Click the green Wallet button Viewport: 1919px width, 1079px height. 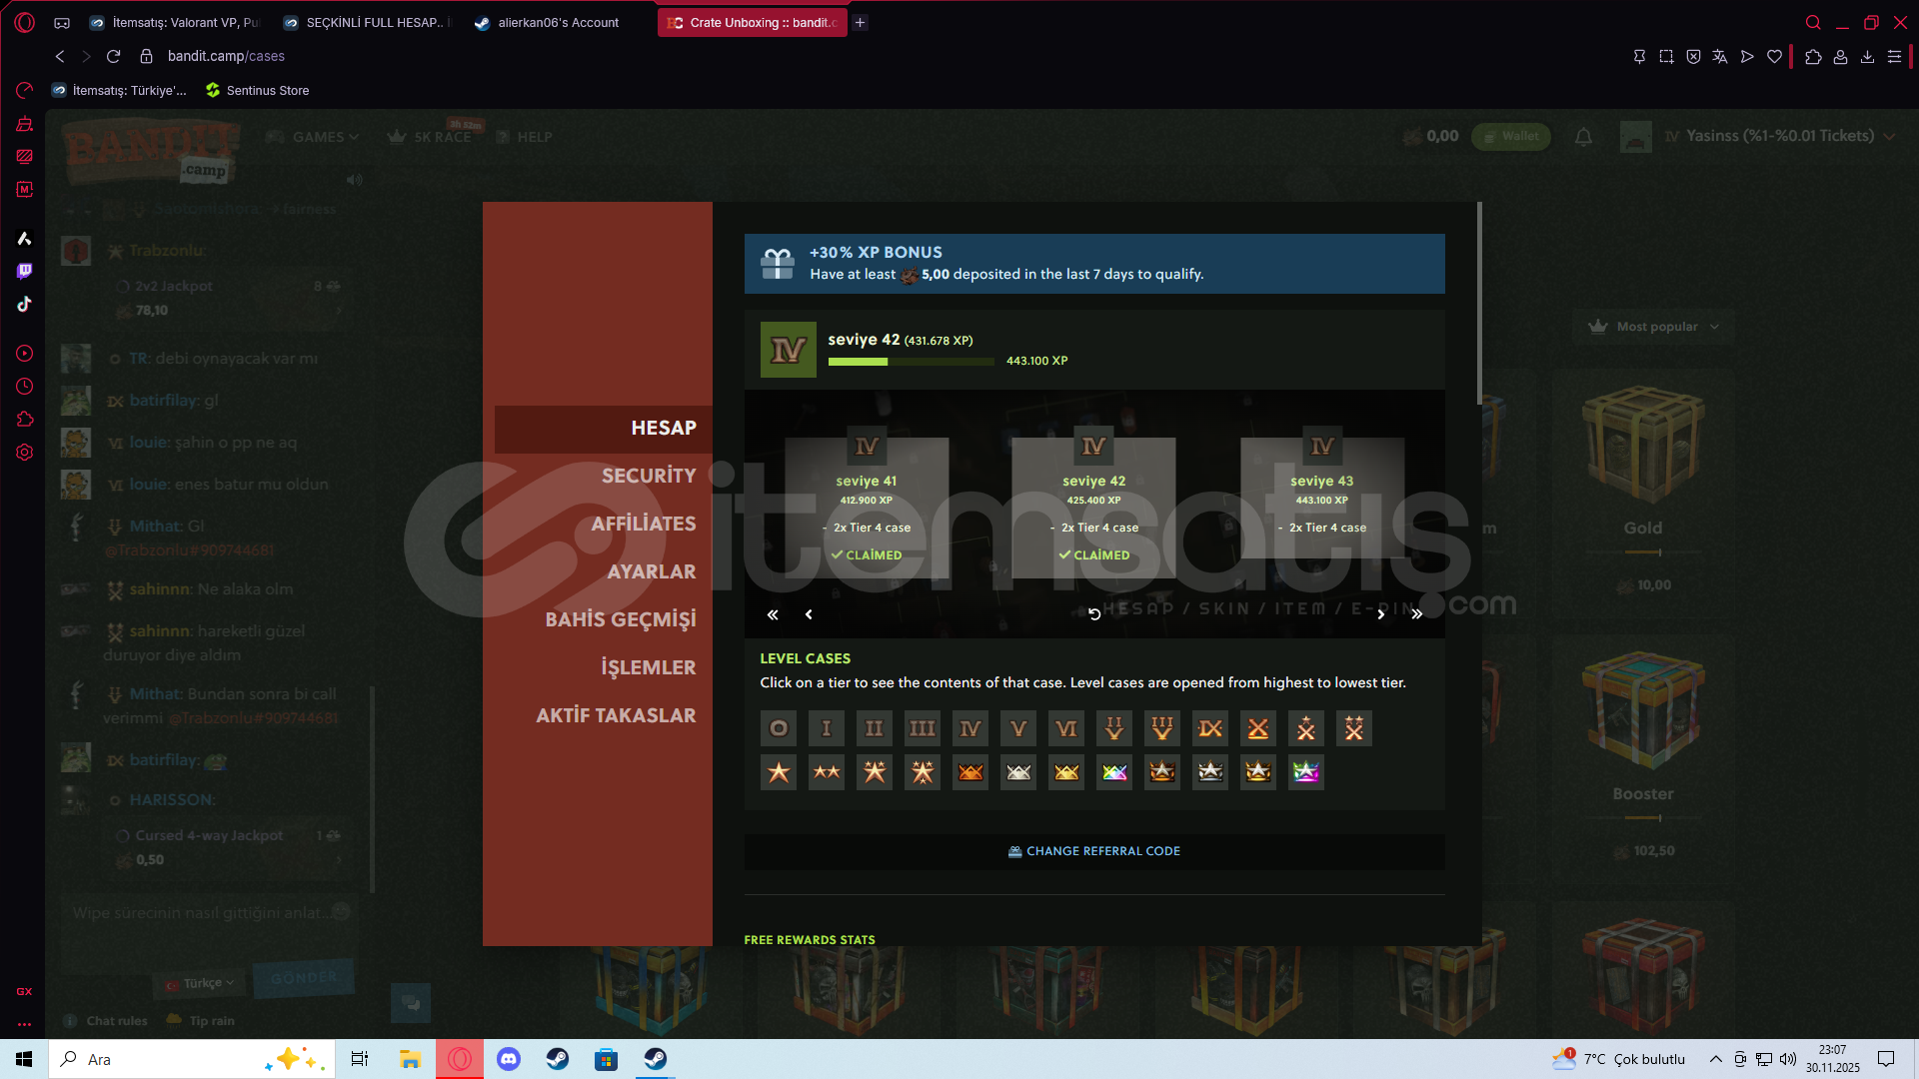coord(1510,136)
